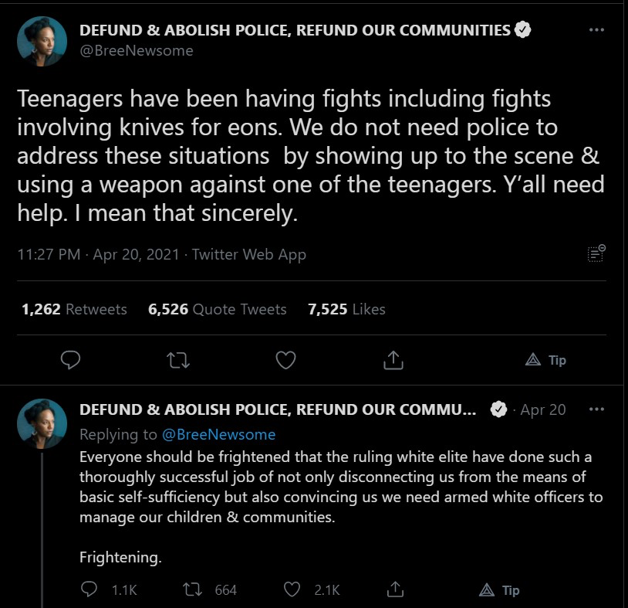View the 7,525 Likes list

346,309
